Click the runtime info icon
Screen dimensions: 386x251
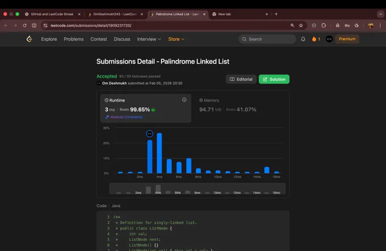pyautogui.click(x=184, y=100)
